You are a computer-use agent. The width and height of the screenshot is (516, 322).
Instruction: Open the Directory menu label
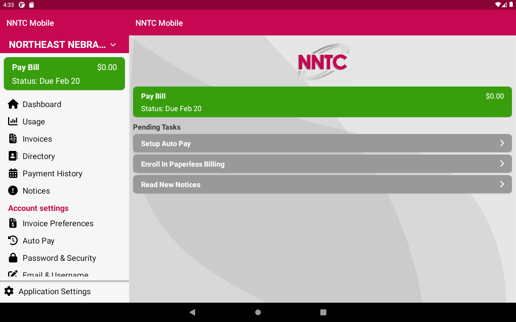[39, 156]
